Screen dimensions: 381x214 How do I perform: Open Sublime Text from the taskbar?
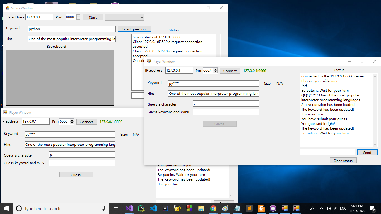pyautogui.click(x=249, y=208)
